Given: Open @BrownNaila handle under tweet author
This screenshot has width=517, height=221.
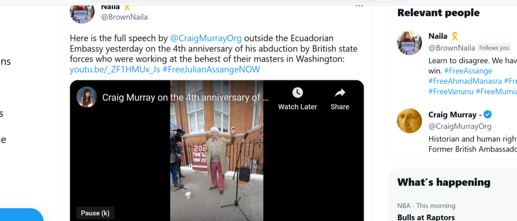Looking at the screenshot, I should pos(124,17).
